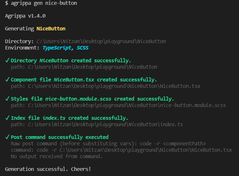Click 'Component file NiceButton.tsx created successfully.' message
This screenshot has width=239, height=176.
pos(84,80)
